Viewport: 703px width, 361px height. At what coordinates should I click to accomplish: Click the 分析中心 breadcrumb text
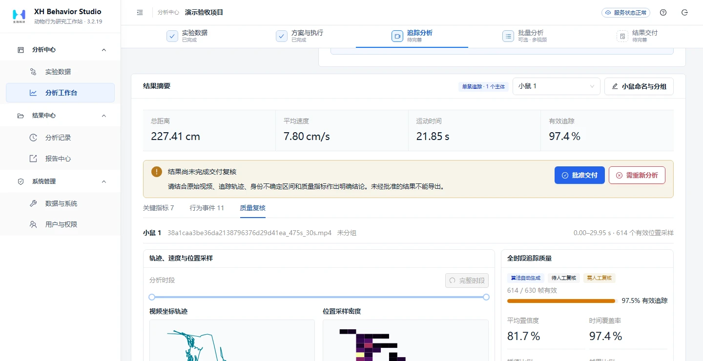pyautogui.click(x=168, y=13)
